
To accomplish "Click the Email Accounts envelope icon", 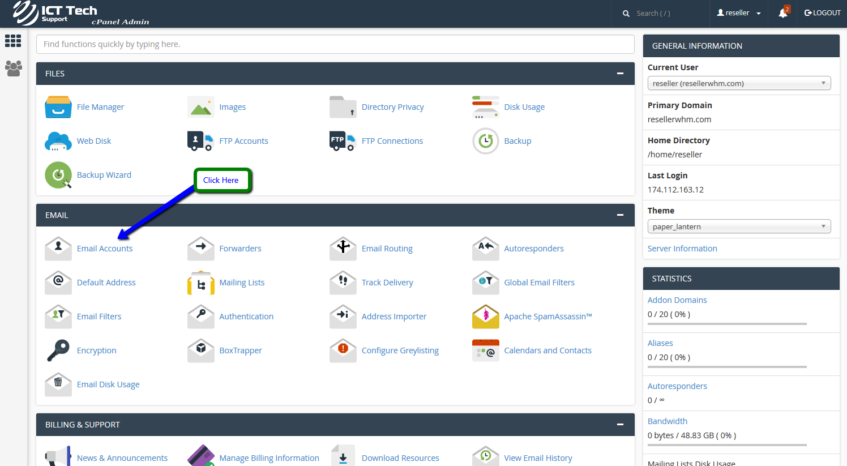I will point(58,249).
